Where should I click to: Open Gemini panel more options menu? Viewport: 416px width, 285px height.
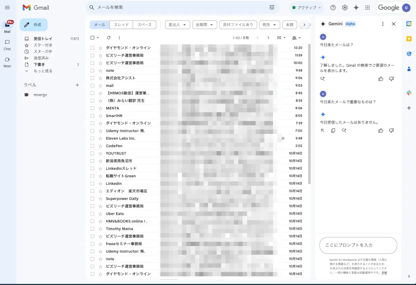383,24
